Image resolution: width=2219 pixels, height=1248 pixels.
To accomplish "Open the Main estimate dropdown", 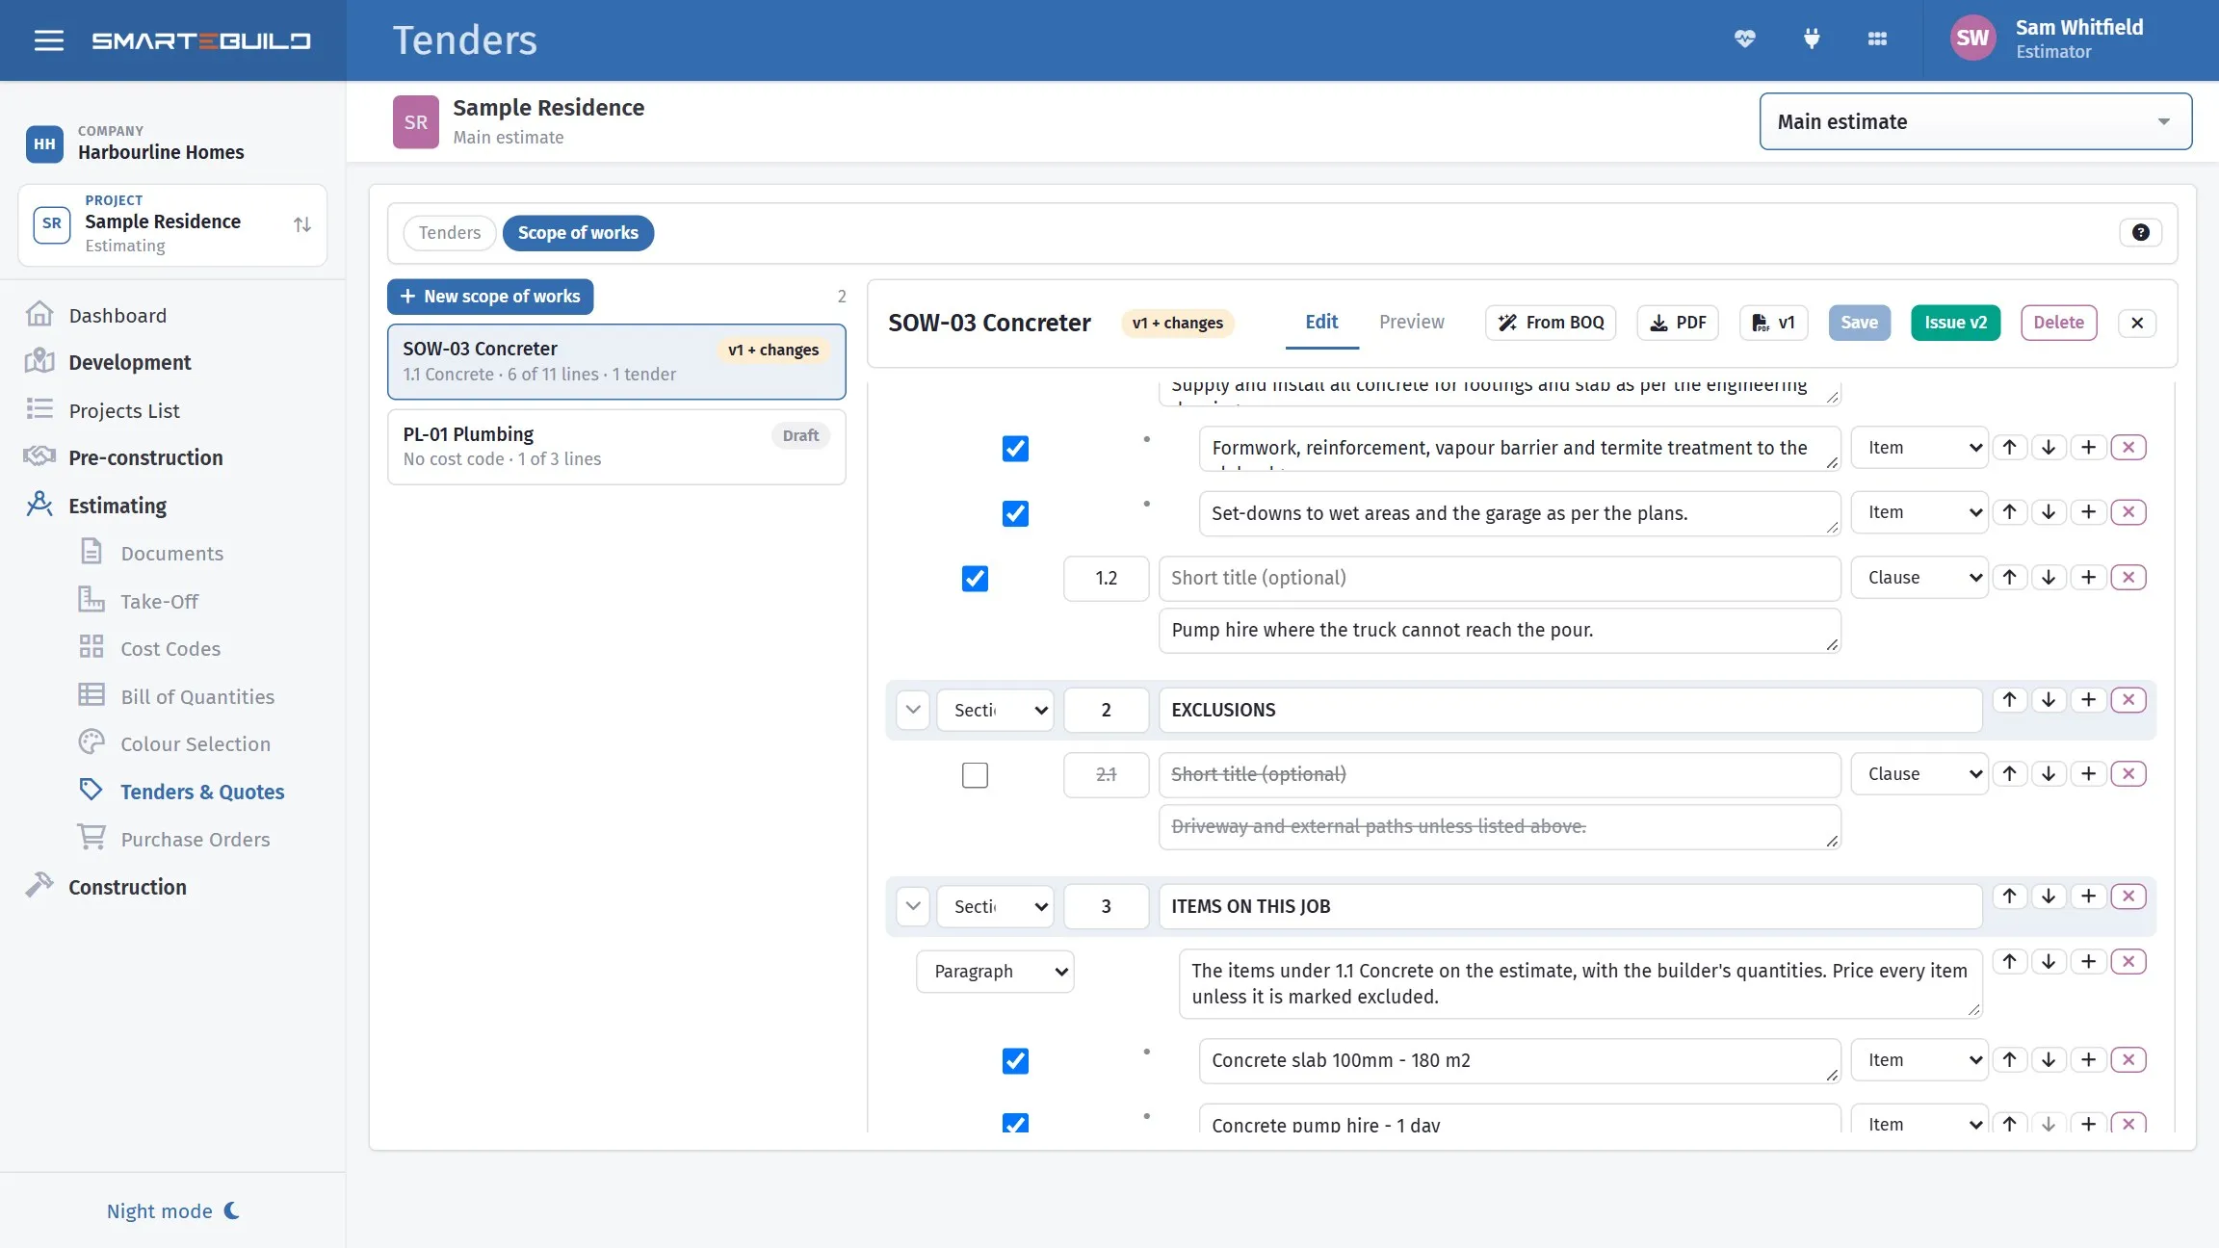I will 1975,121.
